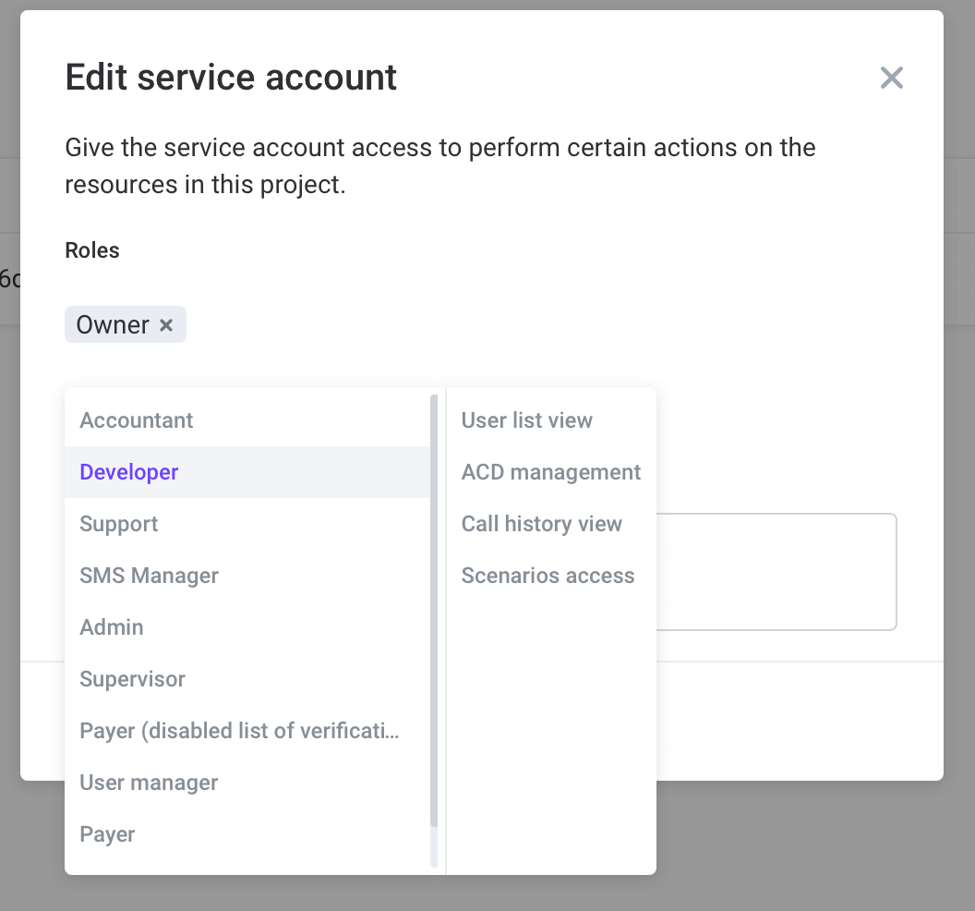The height and width of the screenshot is (911, 975).
Task: Choose Developer from the roles list
Action: 129,472
